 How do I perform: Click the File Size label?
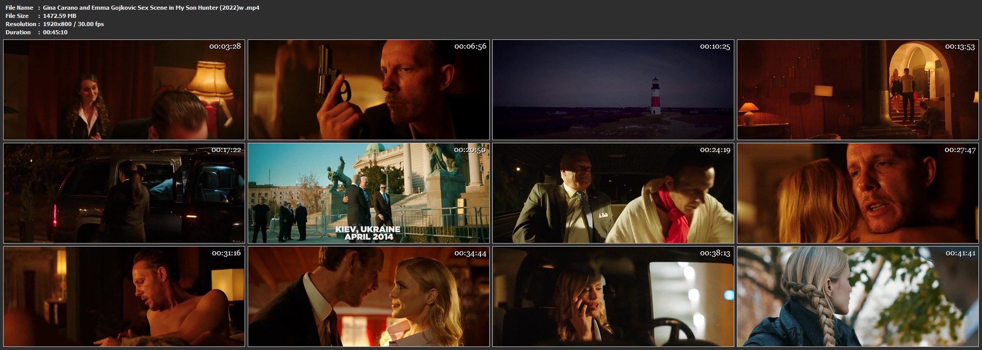(x=17, y=16)
